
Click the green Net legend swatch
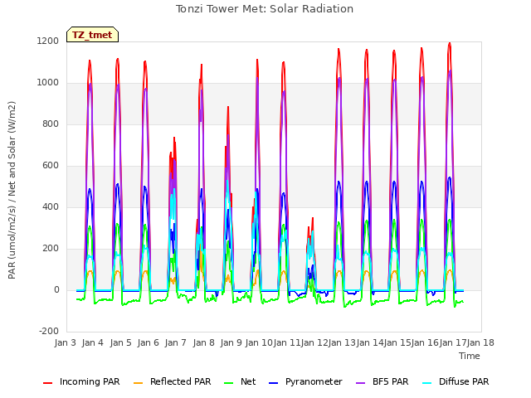click(x=229, y=383)
